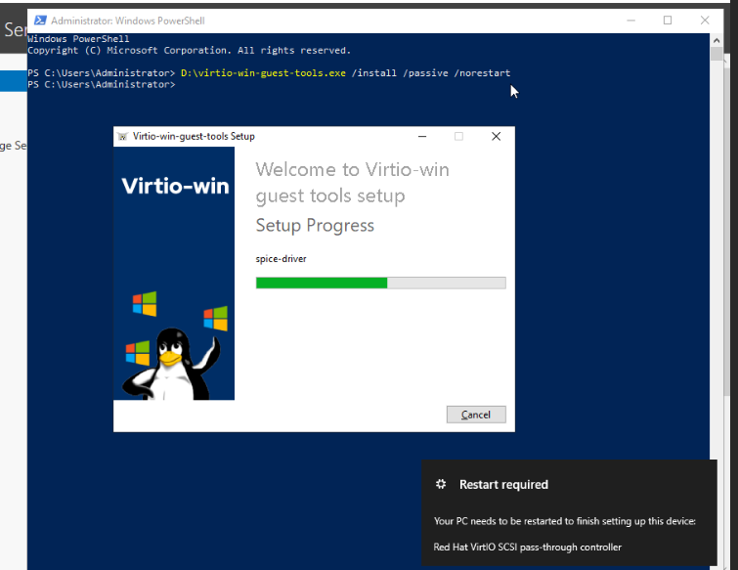Viewport: 738px width, 570px height.
Task: Click 'Your PC needs to be restarted' message
Action: tap(565, 521)
